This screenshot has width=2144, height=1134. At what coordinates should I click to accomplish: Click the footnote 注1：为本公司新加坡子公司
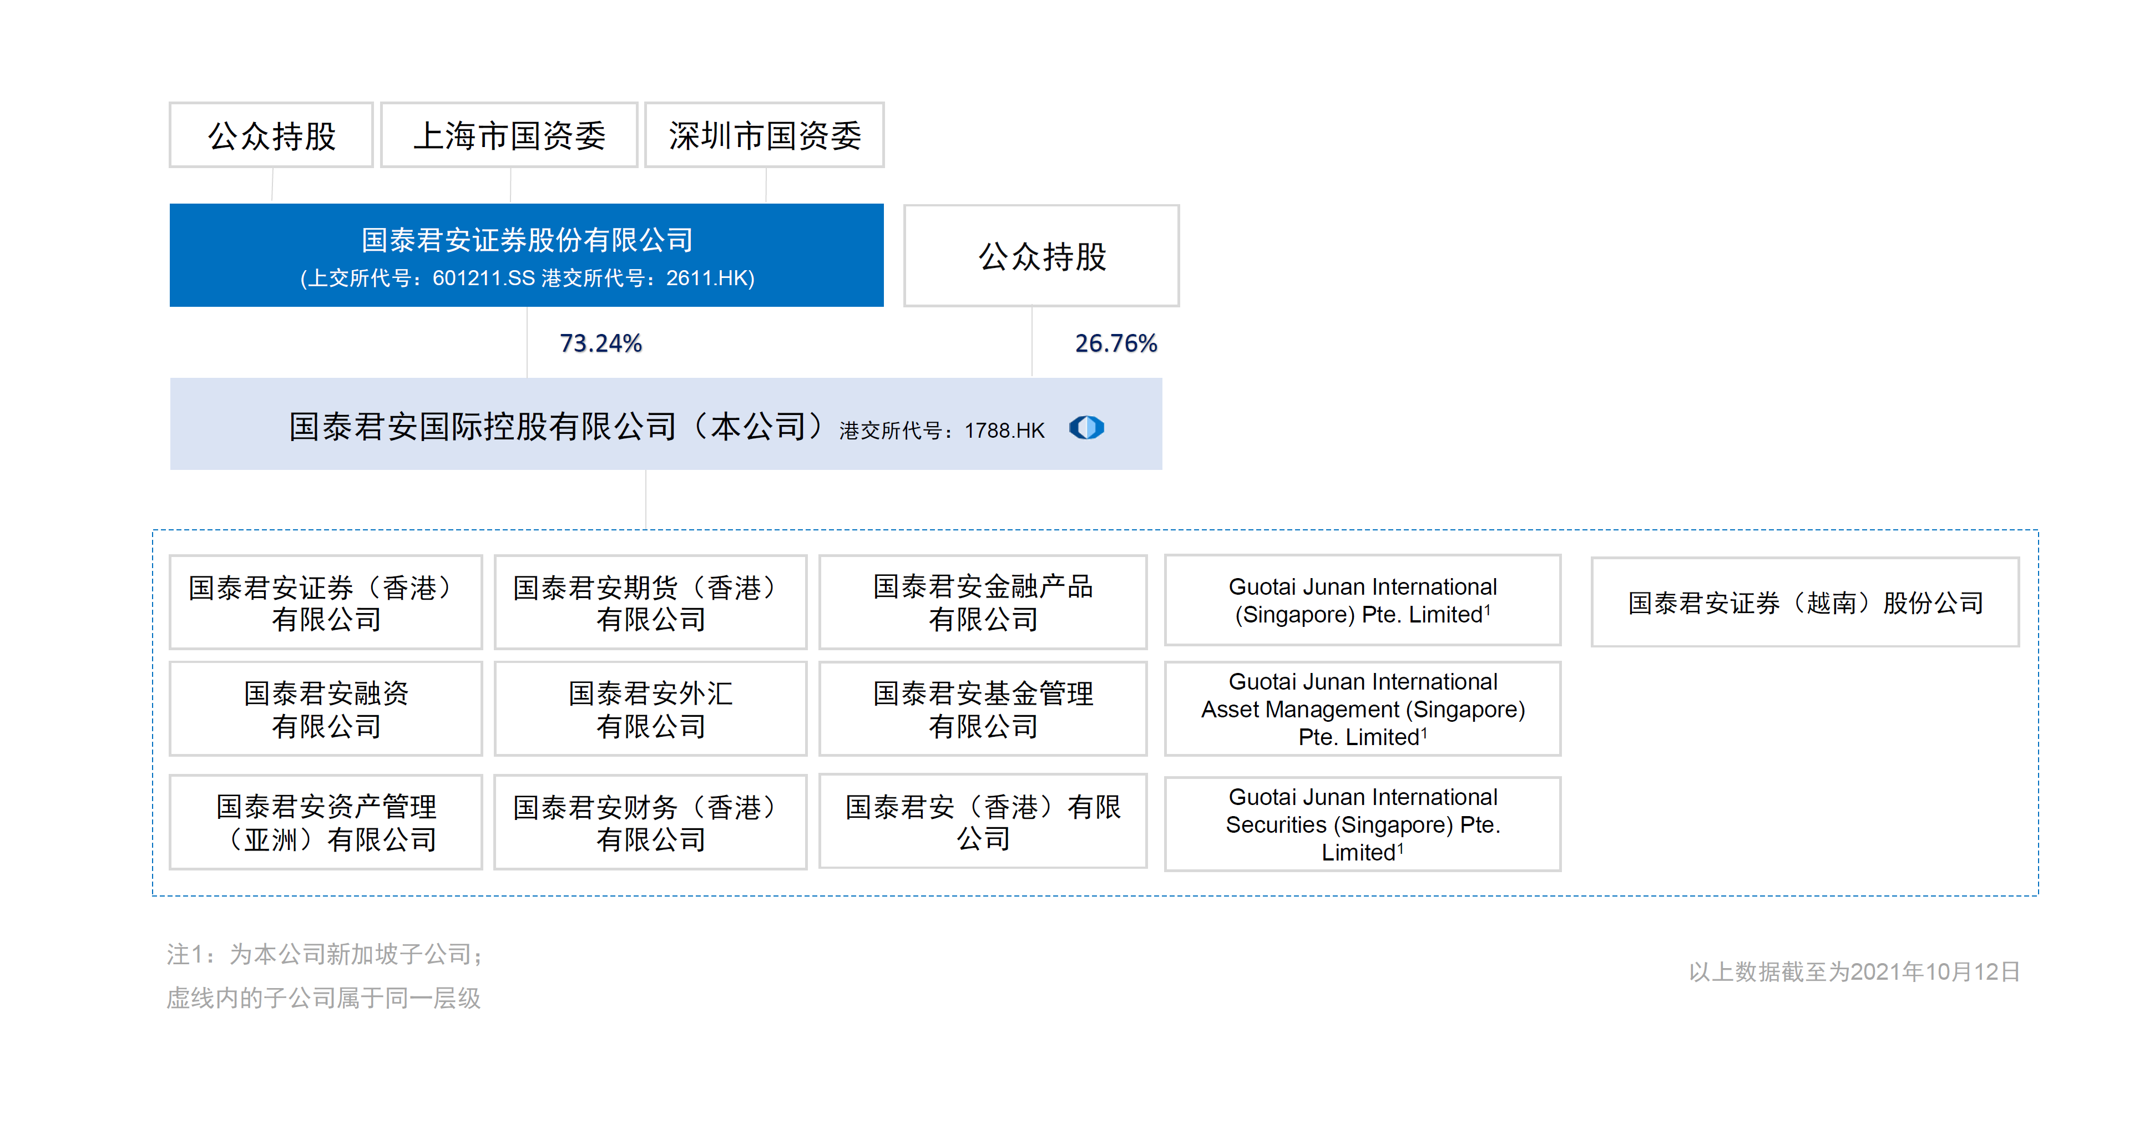tap(325, 954)
